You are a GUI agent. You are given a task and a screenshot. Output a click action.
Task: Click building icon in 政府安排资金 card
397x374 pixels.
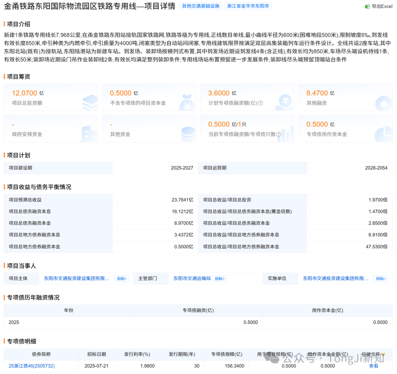coord(89,134)
